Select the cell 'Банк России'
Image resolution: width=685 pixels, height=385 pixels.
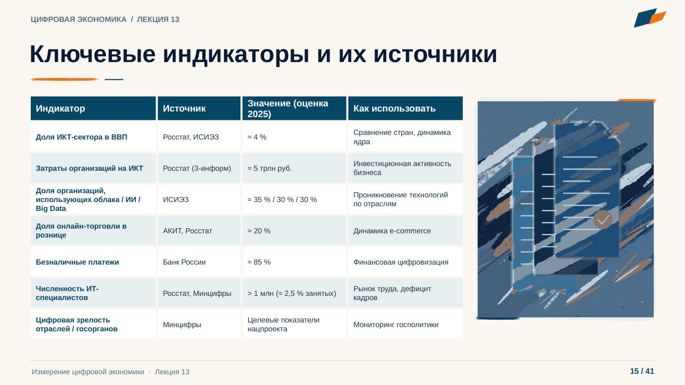pos(199,262)
